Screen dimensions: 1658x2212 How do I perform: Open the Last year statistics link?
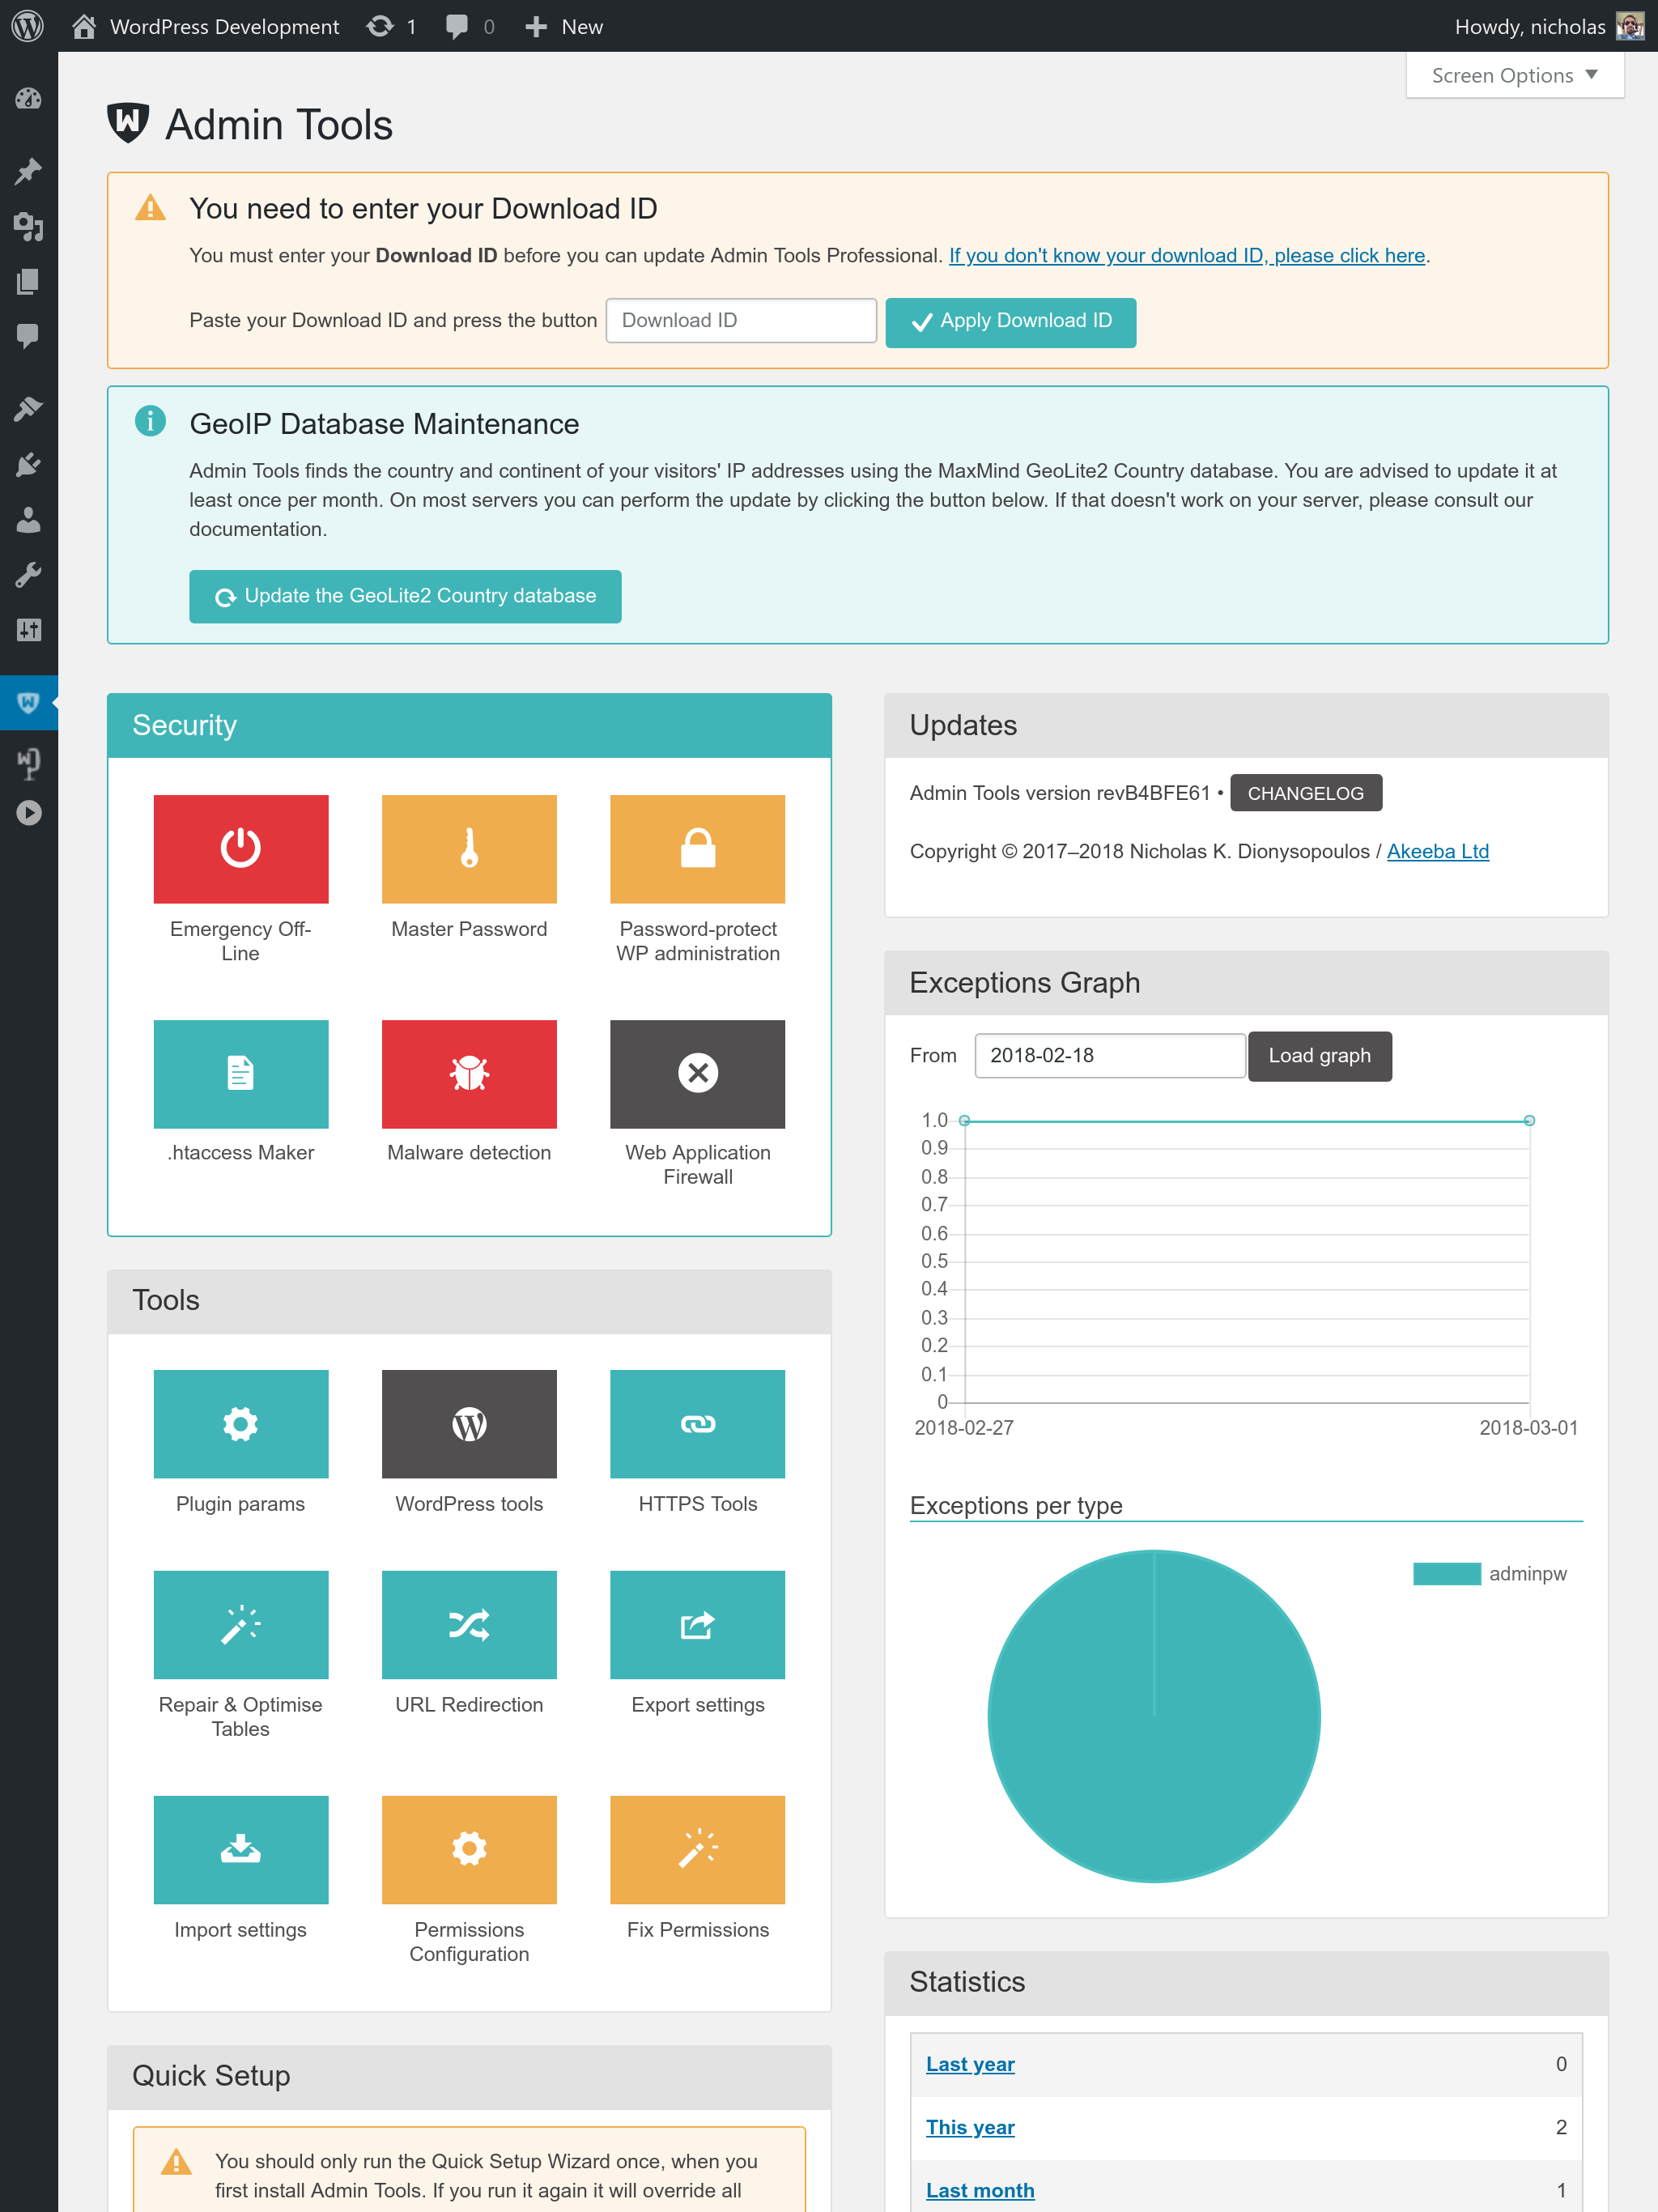point(969,2064)
